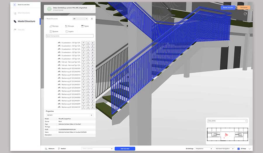Switch to the Storeys tab
Image resolution: width=263 pixels, height=153 pixels.
pos(54,26)
